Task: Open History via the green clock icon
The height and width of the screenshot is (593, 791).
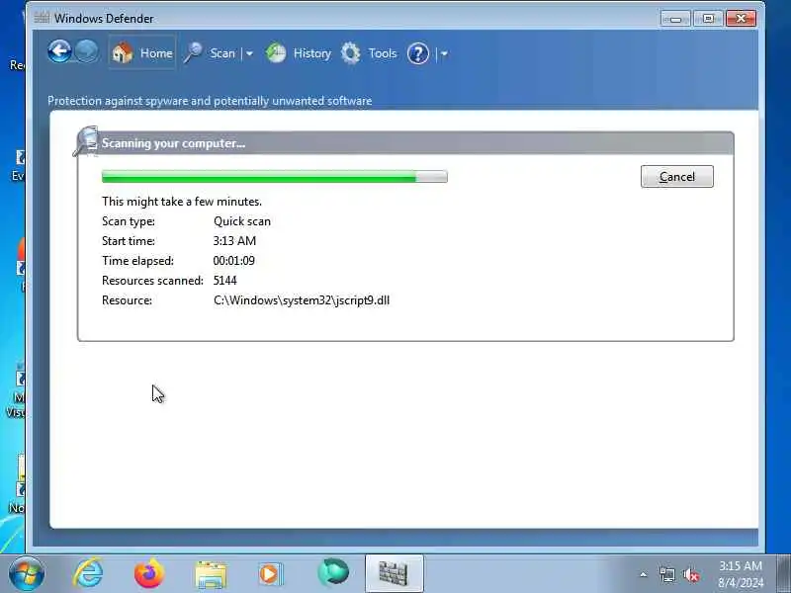Action: click(276, 53)
